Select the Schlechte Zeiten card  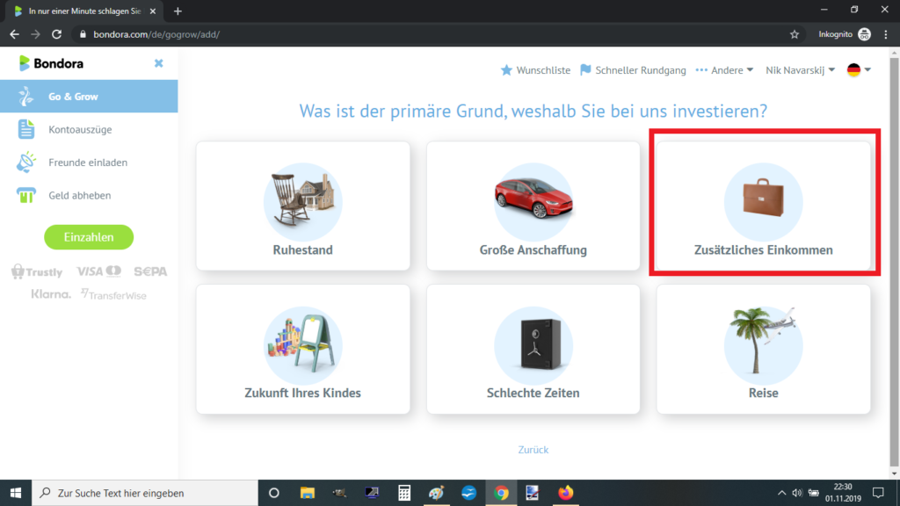click(x=533, y=350)
